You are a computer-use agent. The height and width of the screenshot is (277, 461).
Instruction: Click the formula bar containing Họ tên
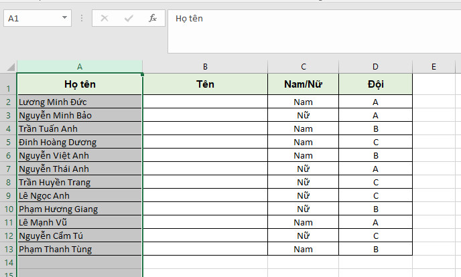pyautogui.click(x=314, y=31)
